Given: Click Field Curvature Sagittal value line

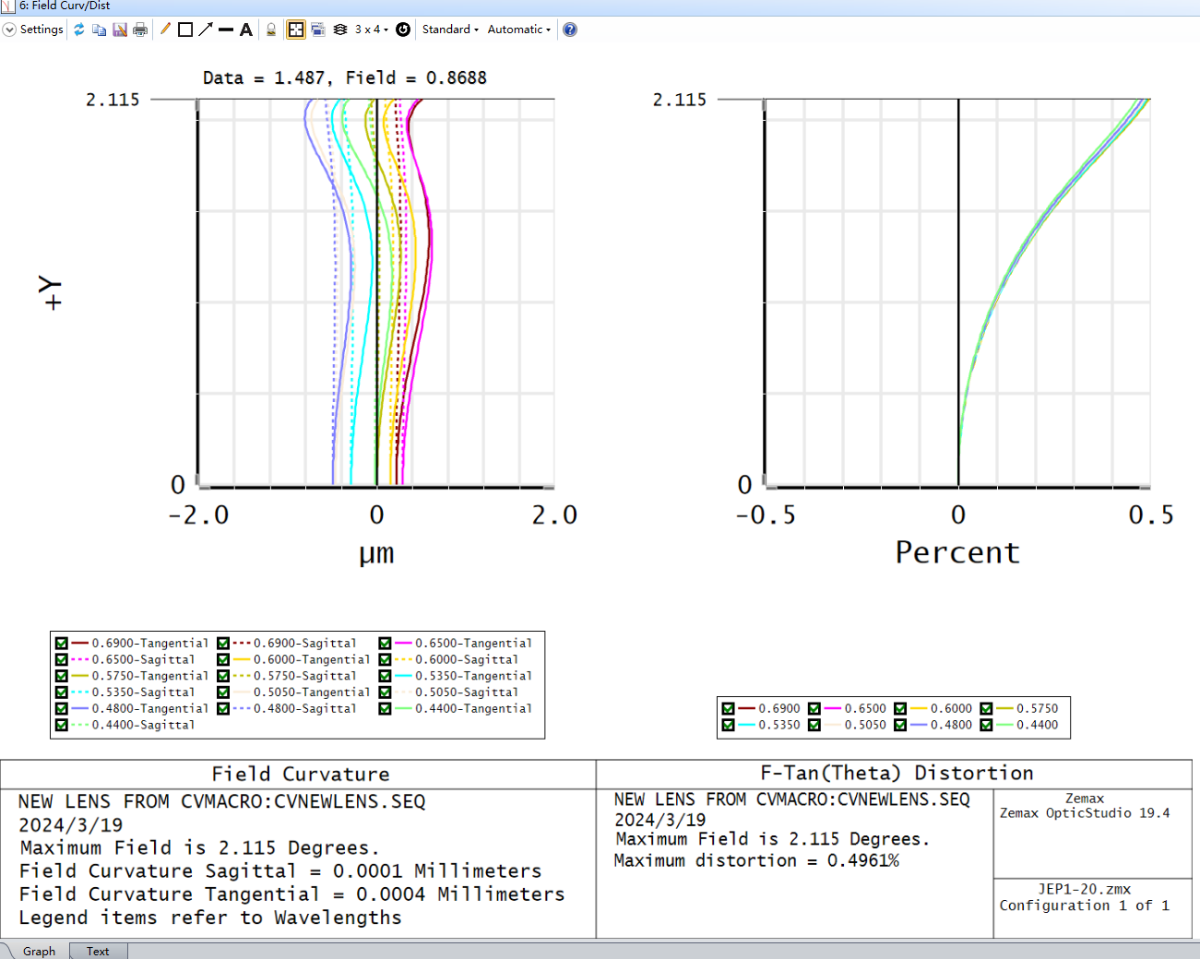Looking at the screenshot, I should 280,871.
